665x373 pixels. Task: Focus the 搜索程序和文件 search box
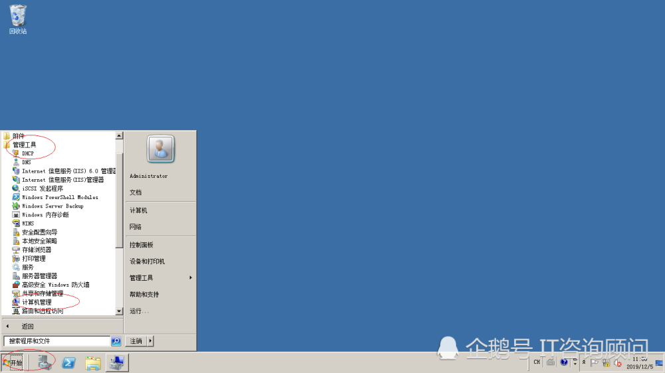coord(57,341)
